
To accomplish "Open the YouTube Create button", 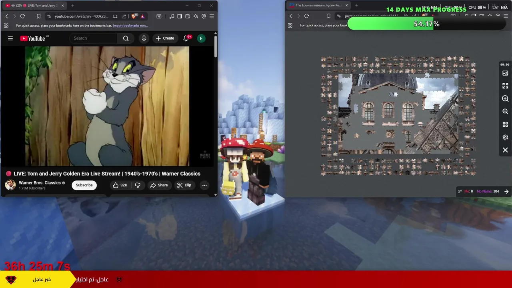I will pyautogui.click(x=165, y=38).
